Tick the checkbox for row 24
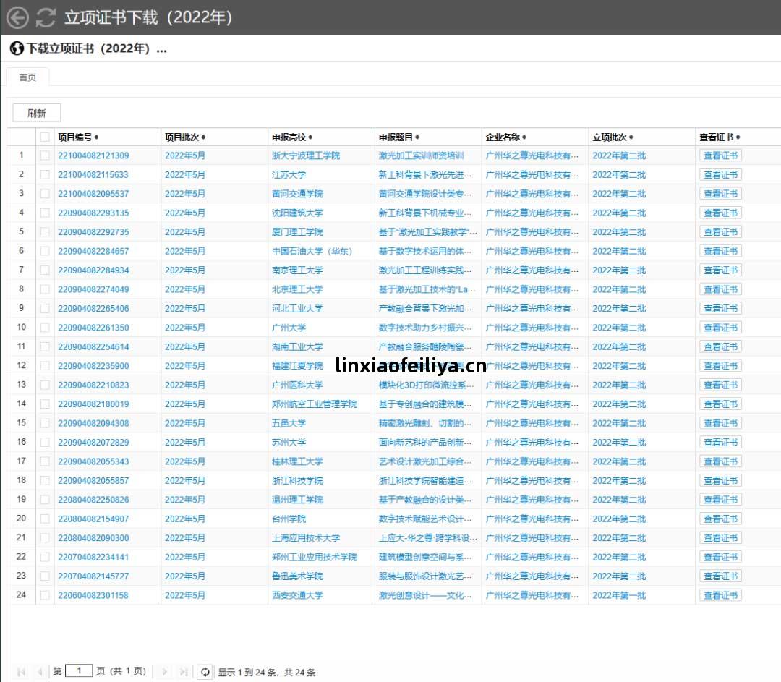 click(45, 595)
